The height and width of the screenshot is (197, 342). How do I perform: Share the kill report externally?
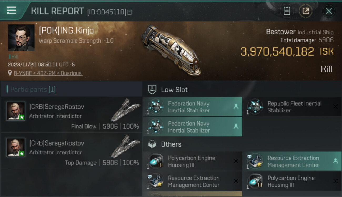(x=305, y=11)
